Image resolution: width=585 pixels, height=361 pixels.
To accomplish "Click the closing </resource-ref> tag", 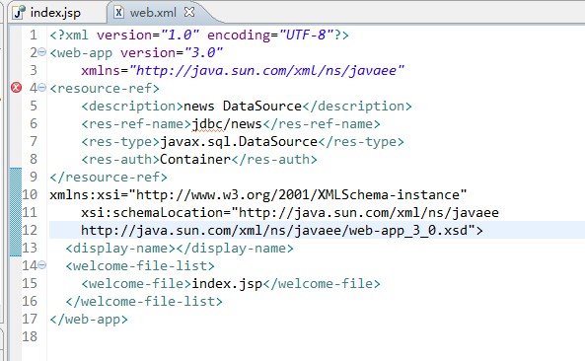I will click(109, 177).
